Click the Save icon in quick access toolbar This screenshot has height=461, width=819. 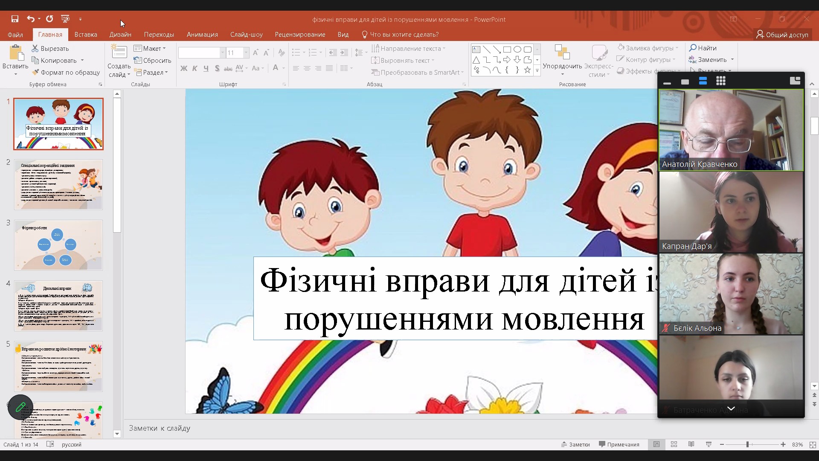[15, 19]
